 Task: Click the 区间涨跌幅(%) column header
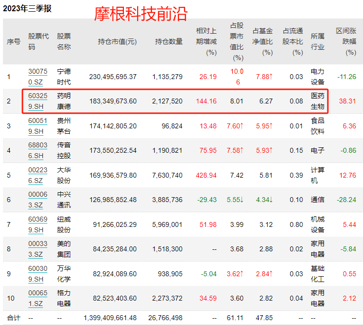(346, 41)
